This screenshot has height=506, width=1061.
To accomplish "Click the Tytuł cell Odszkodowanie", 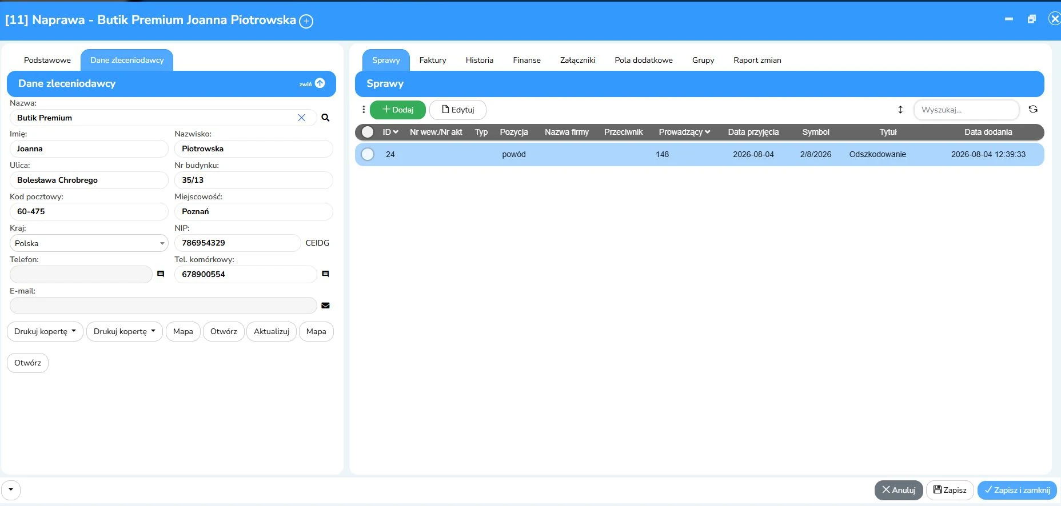I will [877, 154].
